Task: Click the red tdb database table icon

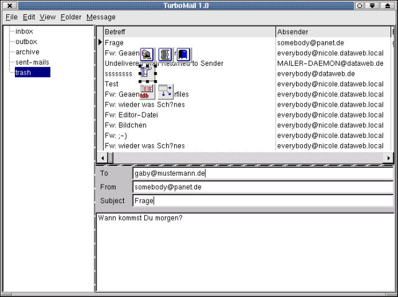Action: 147,91
